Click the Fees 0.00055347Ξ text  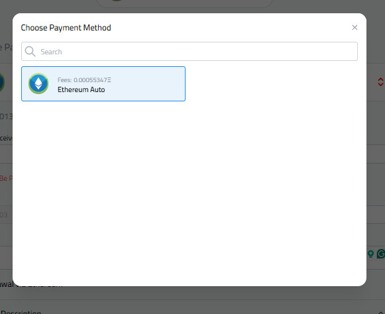tap(84, 80)
